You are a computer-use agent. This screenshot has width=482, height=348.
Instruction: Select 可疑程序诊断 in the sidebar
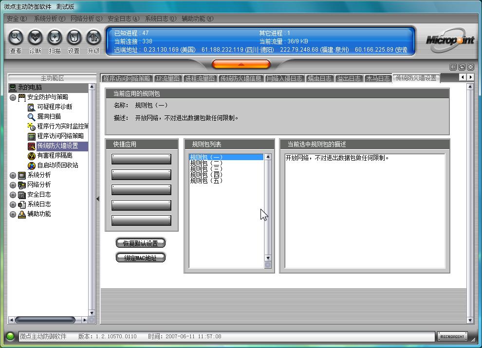[x=55, y=107]
